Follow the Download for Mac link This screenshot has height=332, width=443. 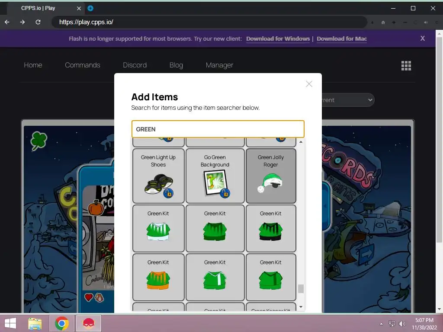[342, 38]
